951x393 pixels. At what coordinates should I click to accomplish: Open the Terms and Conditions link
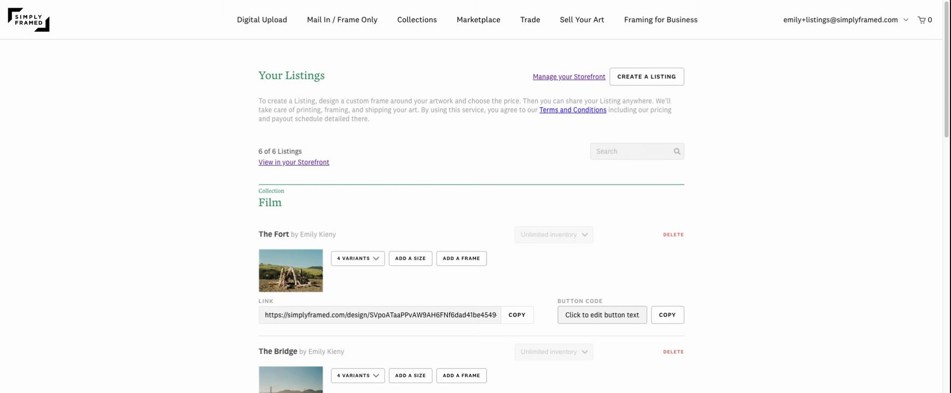(572, 110)
